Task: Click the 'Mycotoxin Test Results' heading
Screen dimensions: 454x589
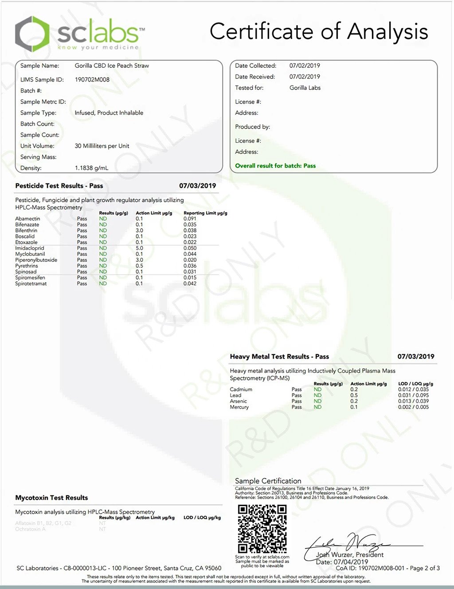Action: 51,498
